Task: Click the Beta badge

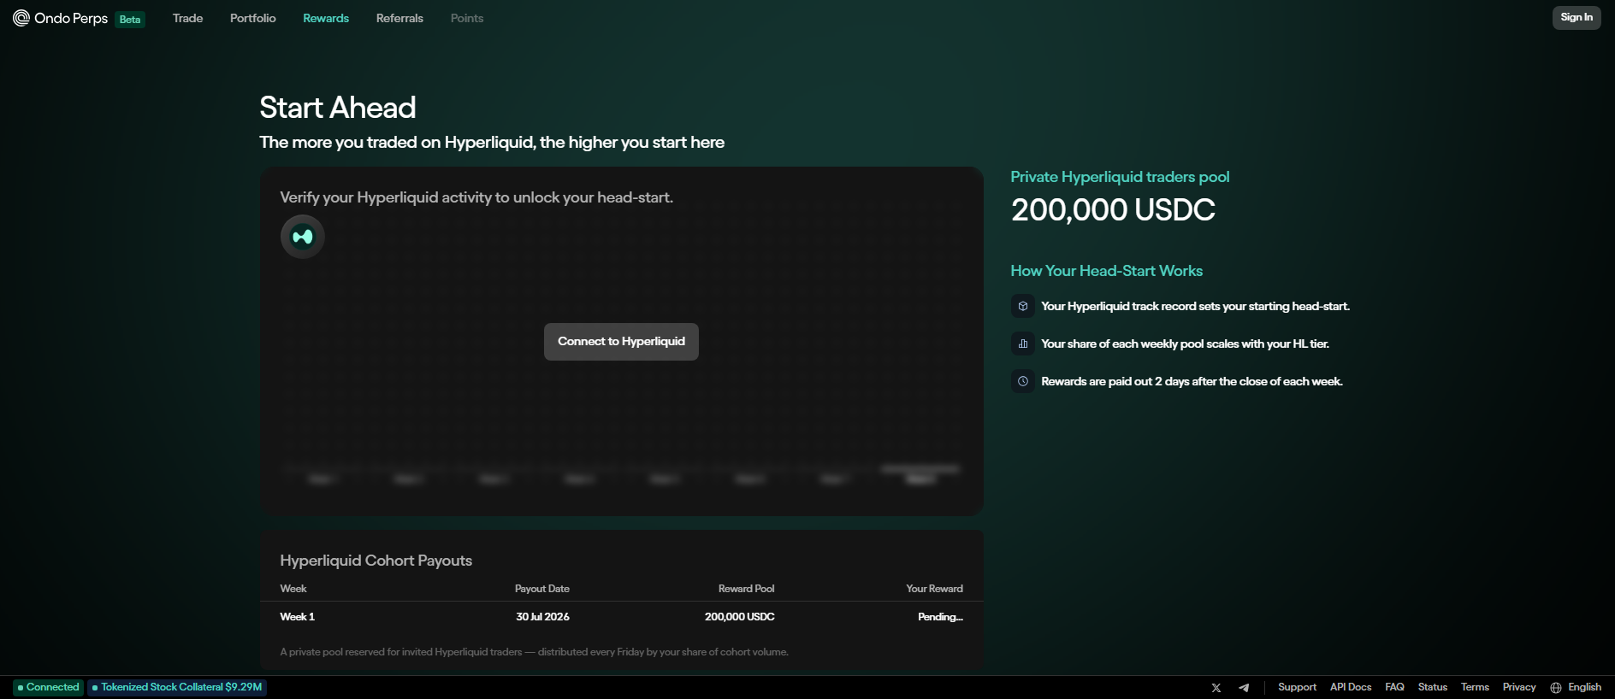Action: click(130, 20)
